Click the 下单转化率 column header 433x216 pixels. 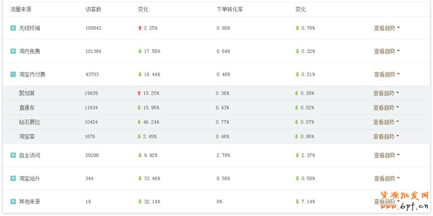click(x=230, y=9)
